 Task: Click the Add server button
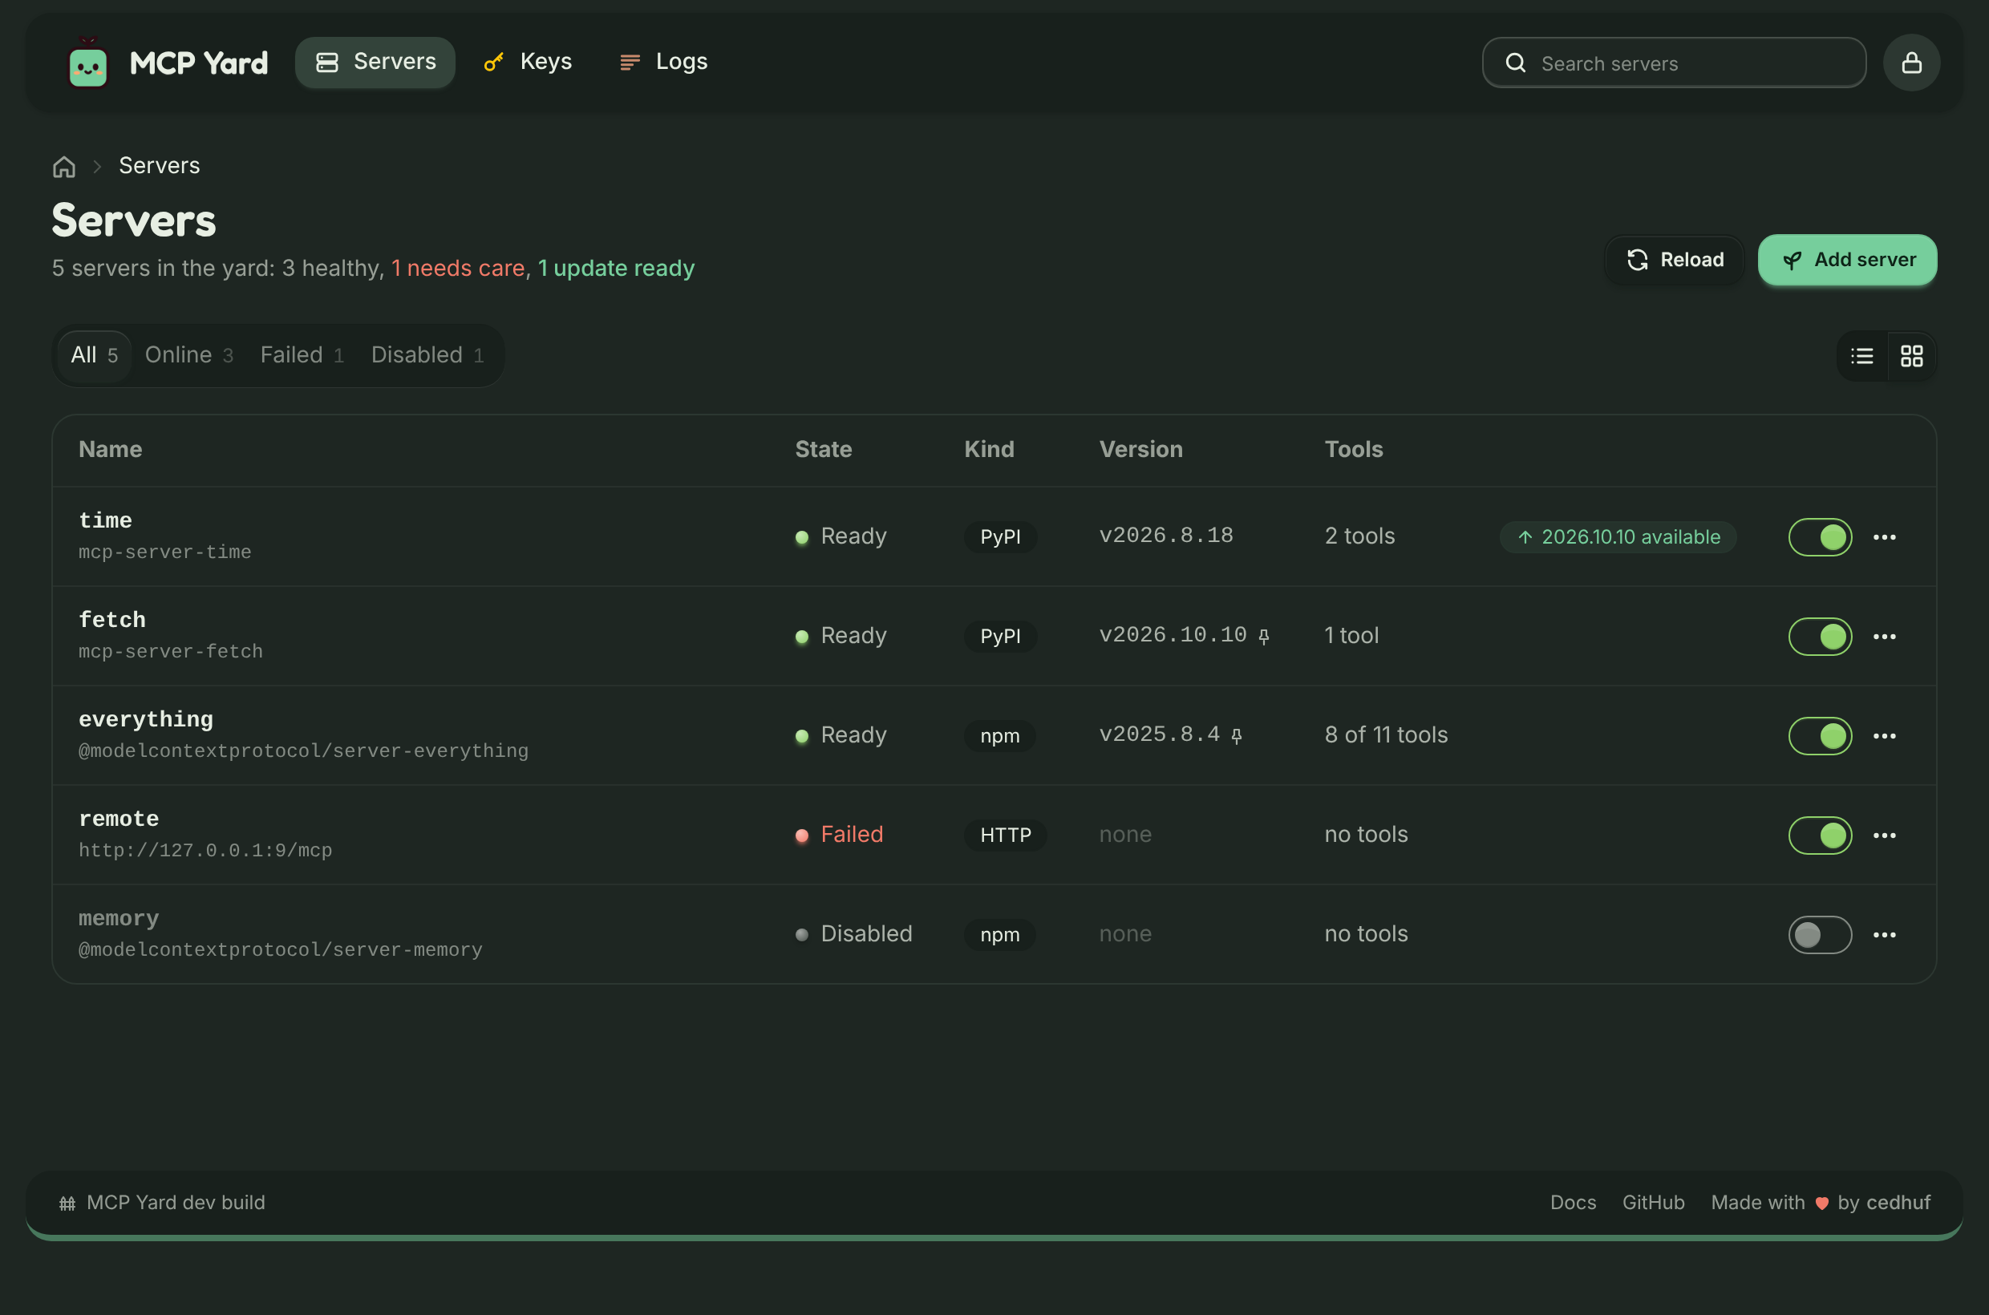1847,260
